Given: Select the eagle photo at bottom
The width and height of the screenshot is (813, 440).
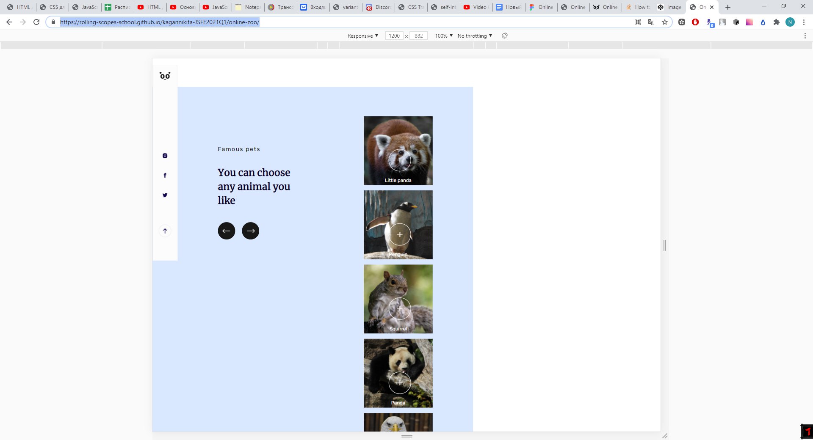Looking at the screenshot, I should pos(398,422).
